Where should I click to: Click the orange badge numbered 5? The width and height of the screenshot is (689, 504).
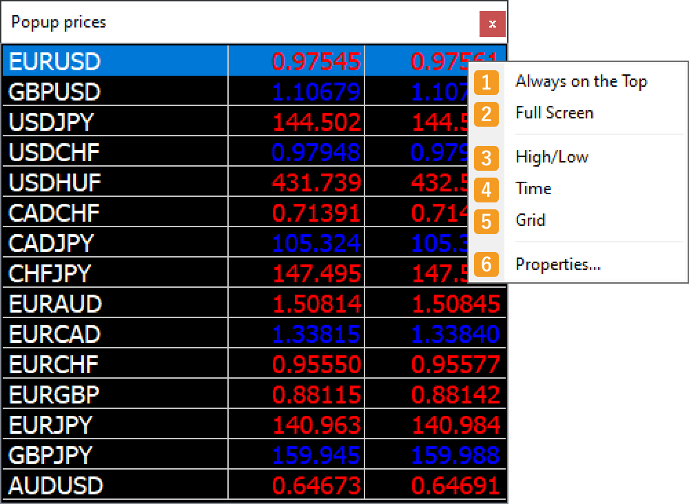point(486,220)
